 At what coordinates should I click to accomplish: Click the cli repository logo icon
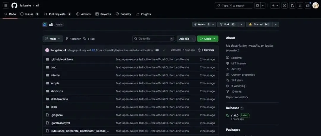pos(45,25)
